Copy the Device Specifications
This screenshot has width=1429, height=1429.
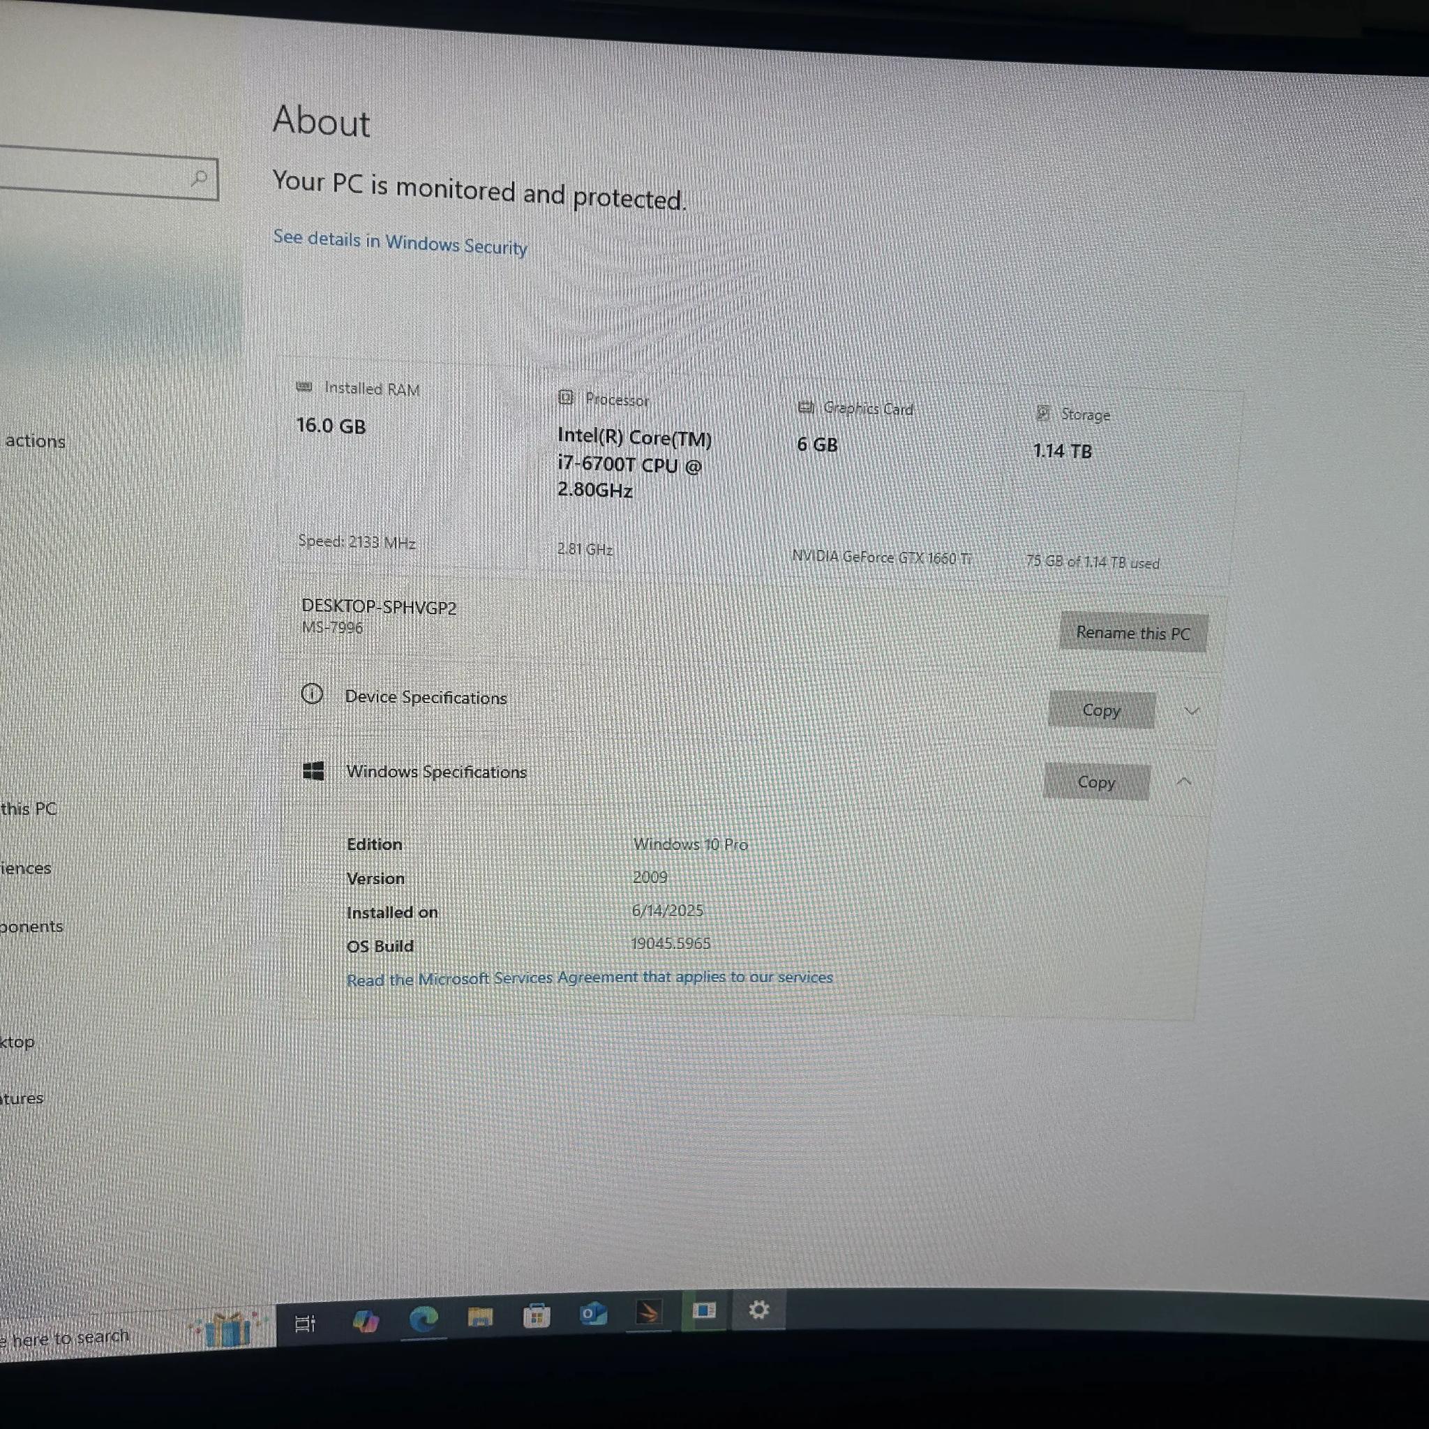tap(1101, 710)
